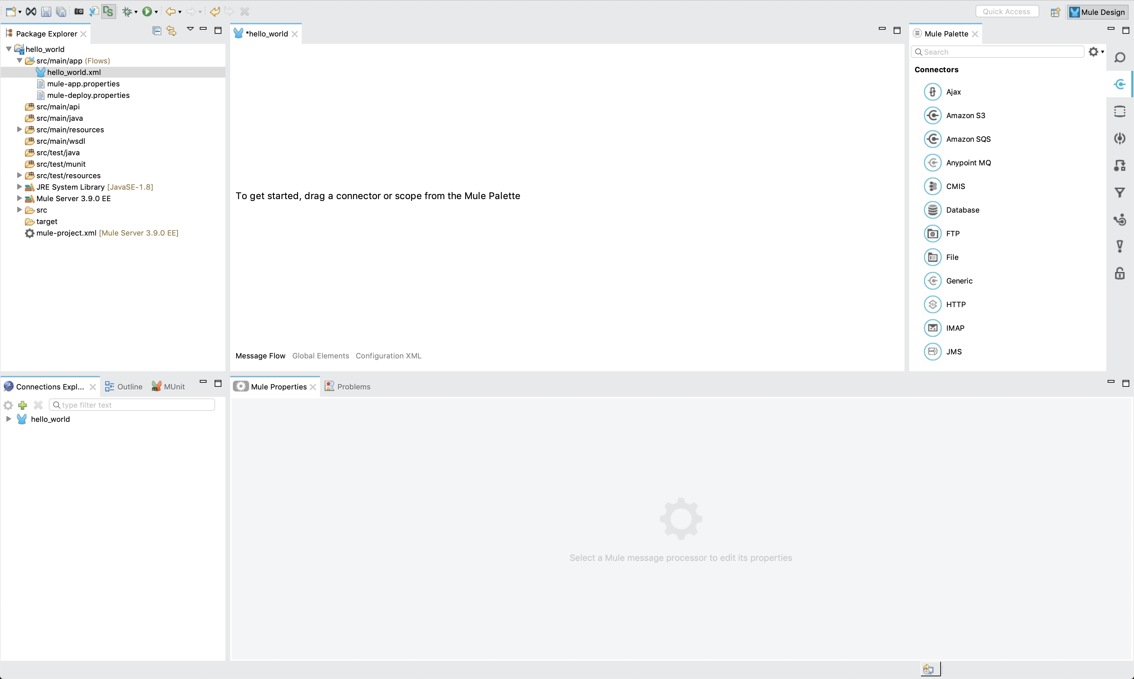Switch to the Configuration XML tab

[388, 355]
